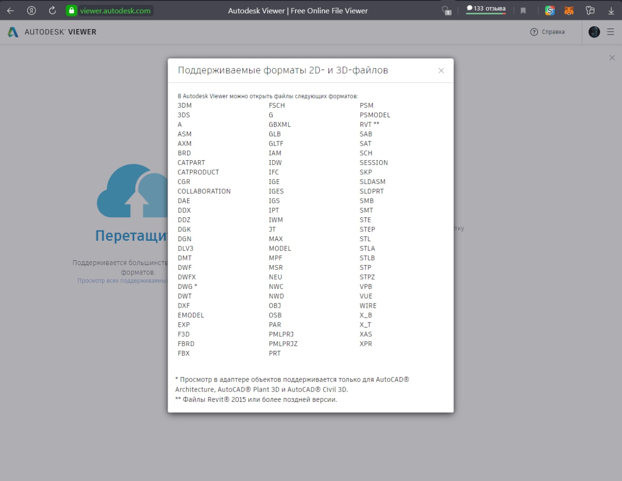Click the SLDASM format entry
Screen dimensions: 622x481
pos(373,182)
